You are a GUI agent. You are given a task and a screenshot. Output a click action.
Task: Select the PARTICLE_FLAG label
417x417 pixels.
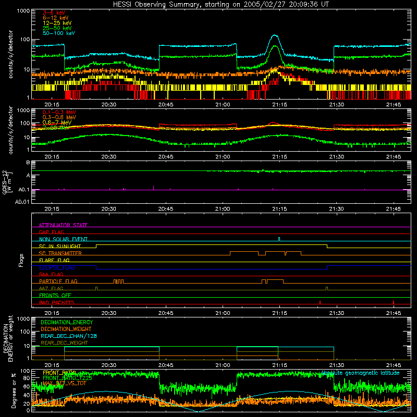tap(58, 281)
